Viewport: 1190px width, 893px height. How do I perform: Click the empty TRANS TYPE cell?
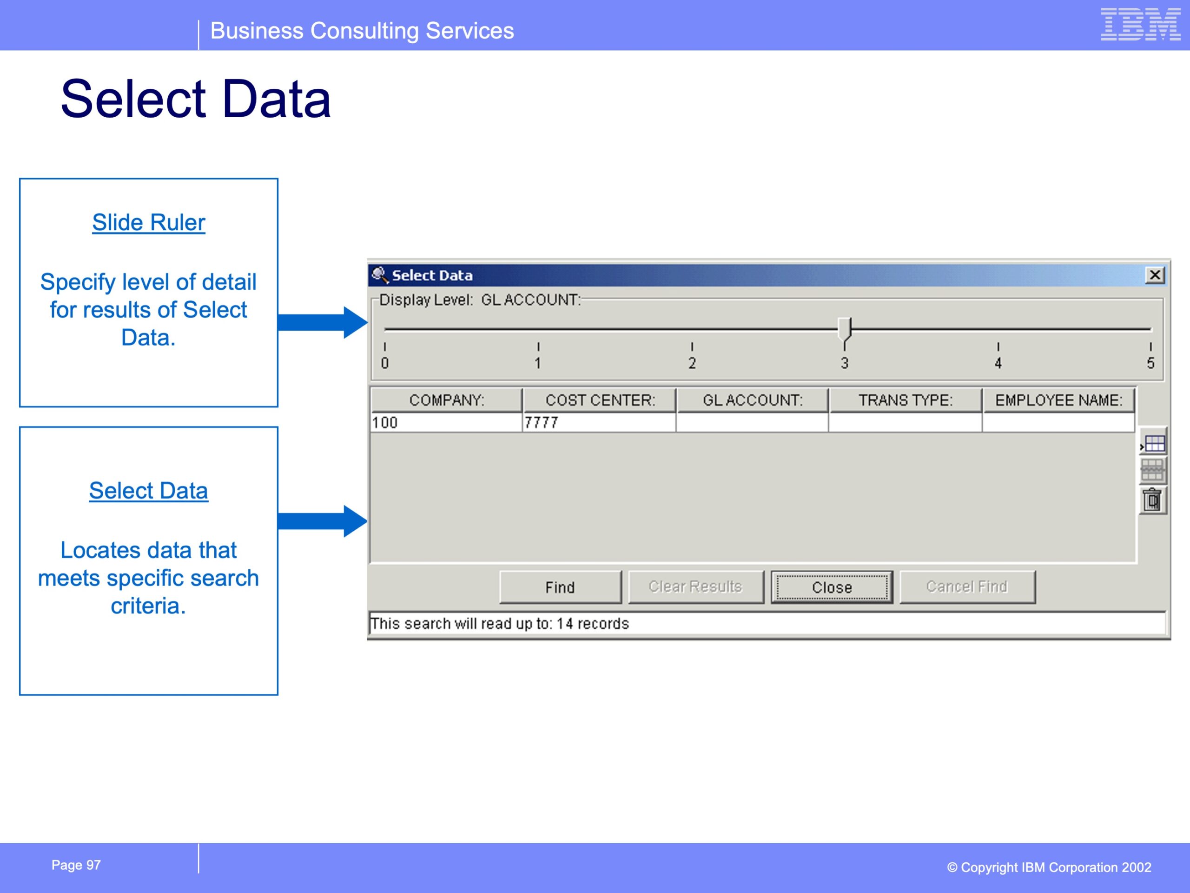906,422
